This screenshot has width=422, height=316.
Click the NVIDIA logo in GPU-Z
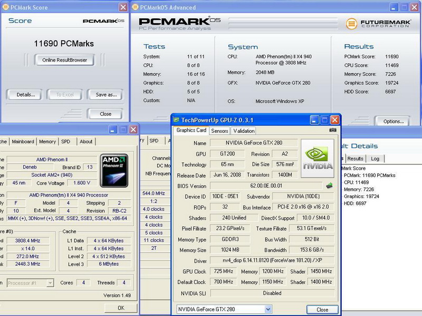coord(318,159)
